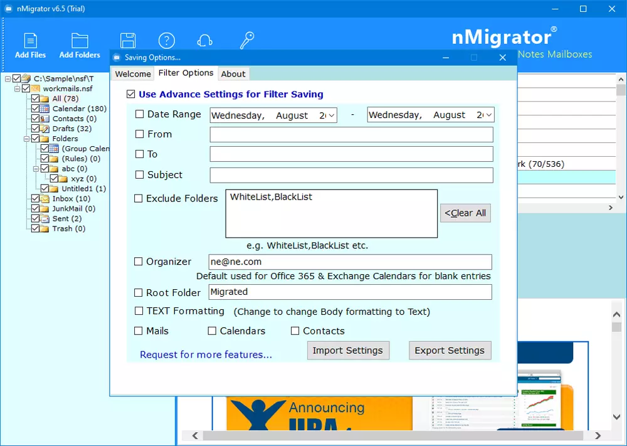
Task: Click the Contacts (0) folder icon
Action: 45,119
